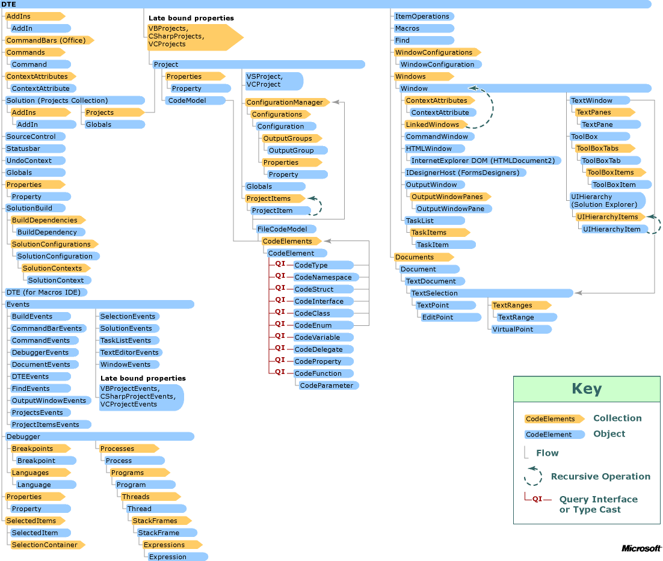
Task: Select the TextDocument object box
Action: pyautogui.click(x=432, y=281)
